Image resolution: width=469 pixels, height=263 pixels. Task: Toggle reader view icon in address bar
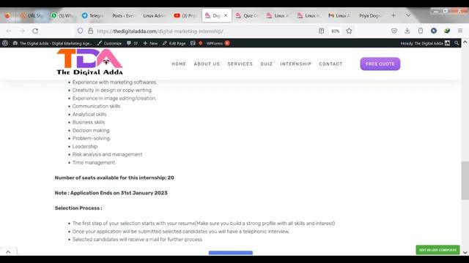(x=321, y=31)
